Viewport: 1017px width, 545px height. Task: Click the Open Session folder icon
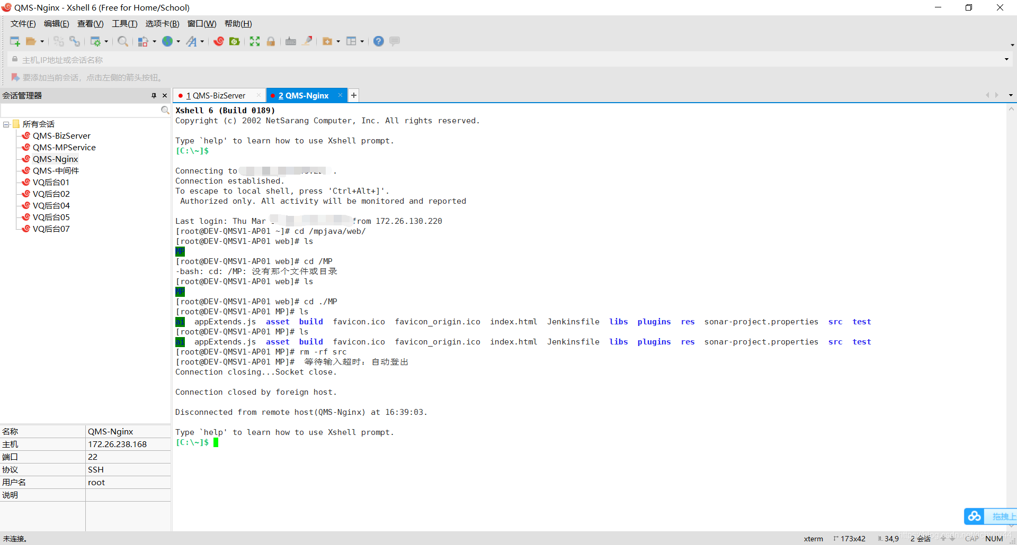coord(31,41)
